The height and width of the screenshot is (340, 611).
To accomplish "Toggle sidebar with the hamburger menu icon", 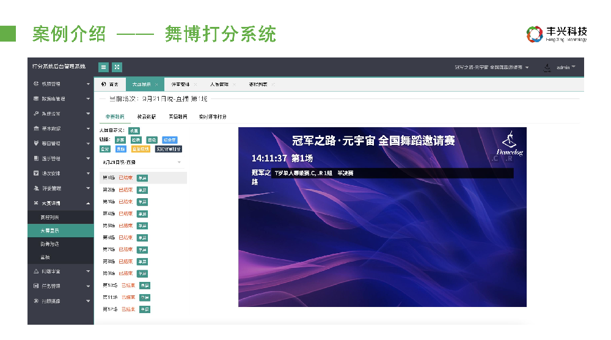I will click(x=103, y=67).
